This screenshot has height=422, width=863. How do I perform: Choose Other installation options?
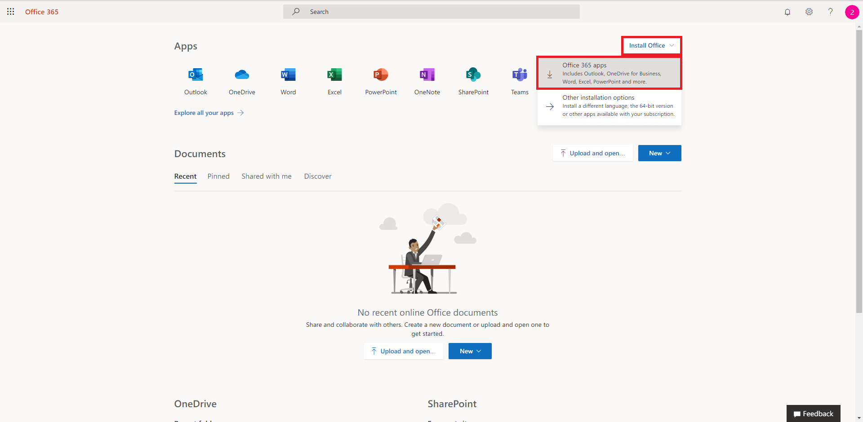point(609,106)
